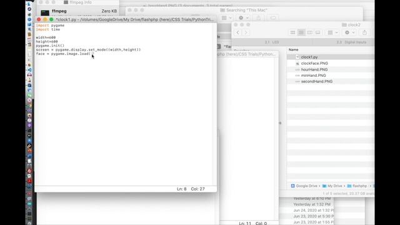Switch to the '2.1 LED' Finder tab
Viewport: 400px width, 225px height.
click(x=272, y=42)
